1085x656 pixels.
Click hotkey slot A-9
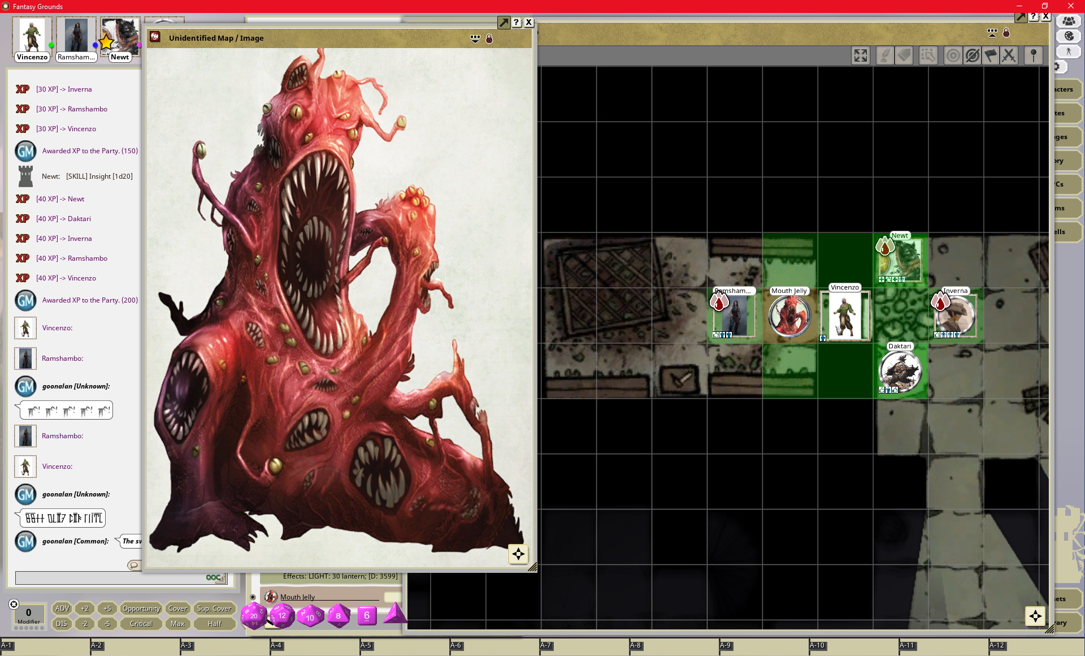coord(764,648)
